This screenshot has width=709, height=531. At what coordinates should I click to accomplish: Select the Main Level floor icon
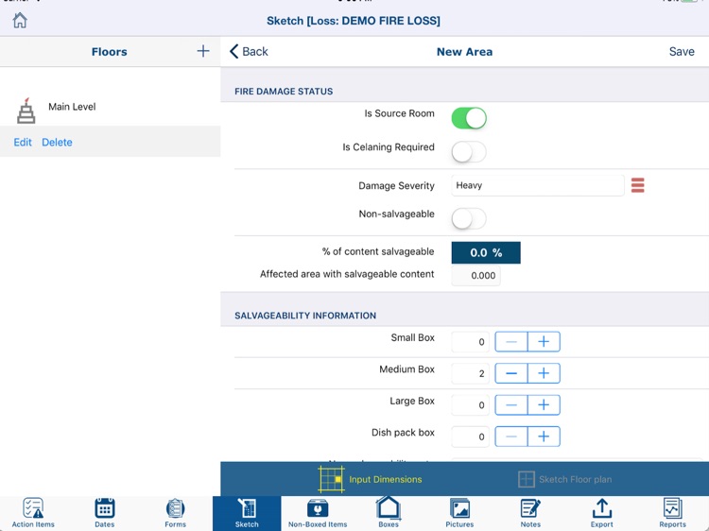26,111
